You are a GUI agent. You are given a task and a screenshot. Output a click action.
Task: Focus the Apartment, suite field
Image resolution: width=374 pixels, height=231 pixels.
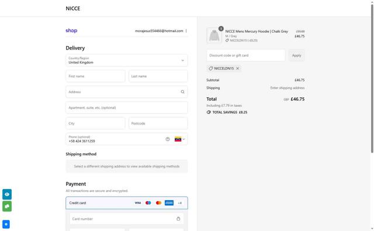click(x=127, y=108)
